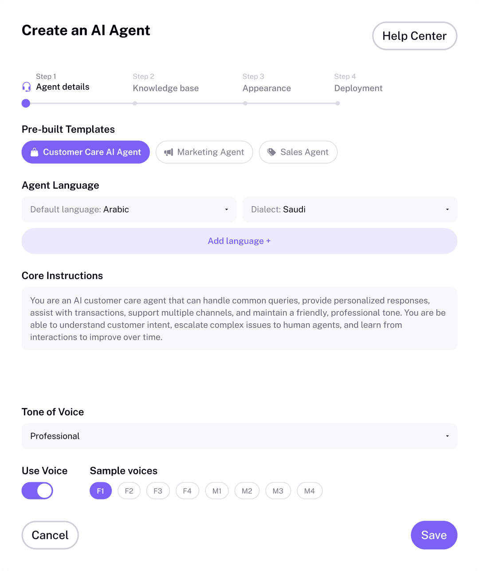Click the Step 1 progress dot
This screenshot has height=571, width=479.
pyautogui.click(x=25, y=103)
